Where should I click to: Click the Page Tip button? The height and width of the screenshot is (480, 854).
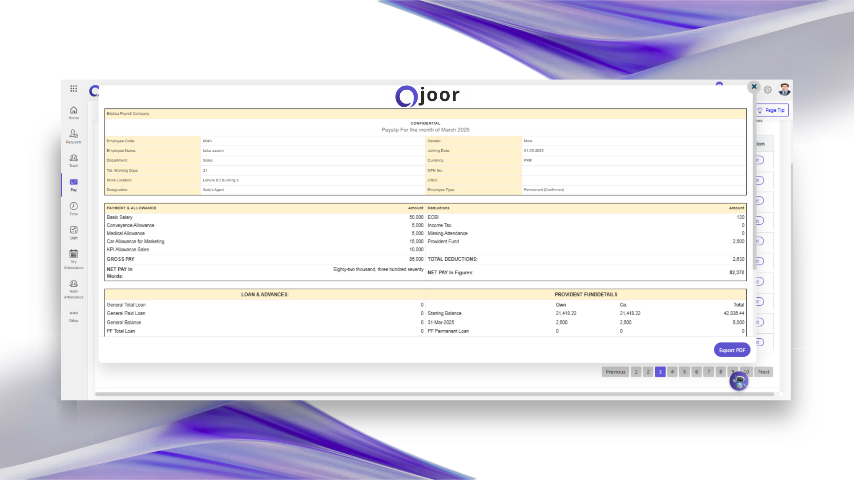click(772, 110)
